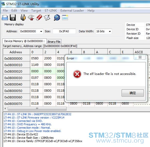This screenshot has height=147, width=150.
Task: Close the Error dialog with X
Action: [140, 57]
